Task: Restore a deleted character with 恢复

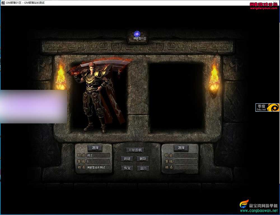Action: pyautogui.click(x=127, y=168)
